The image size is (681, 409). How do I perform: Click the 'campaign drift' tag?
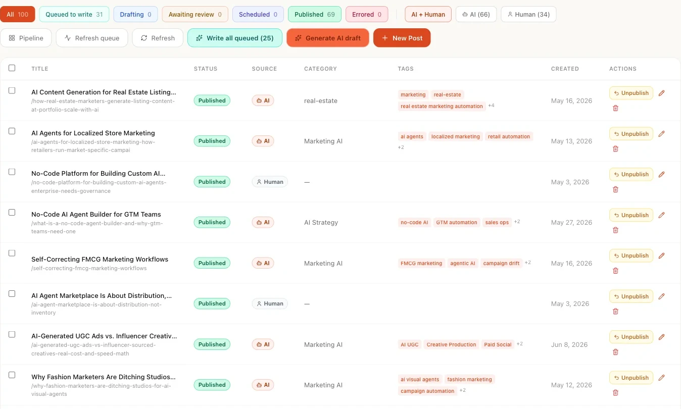501,263
